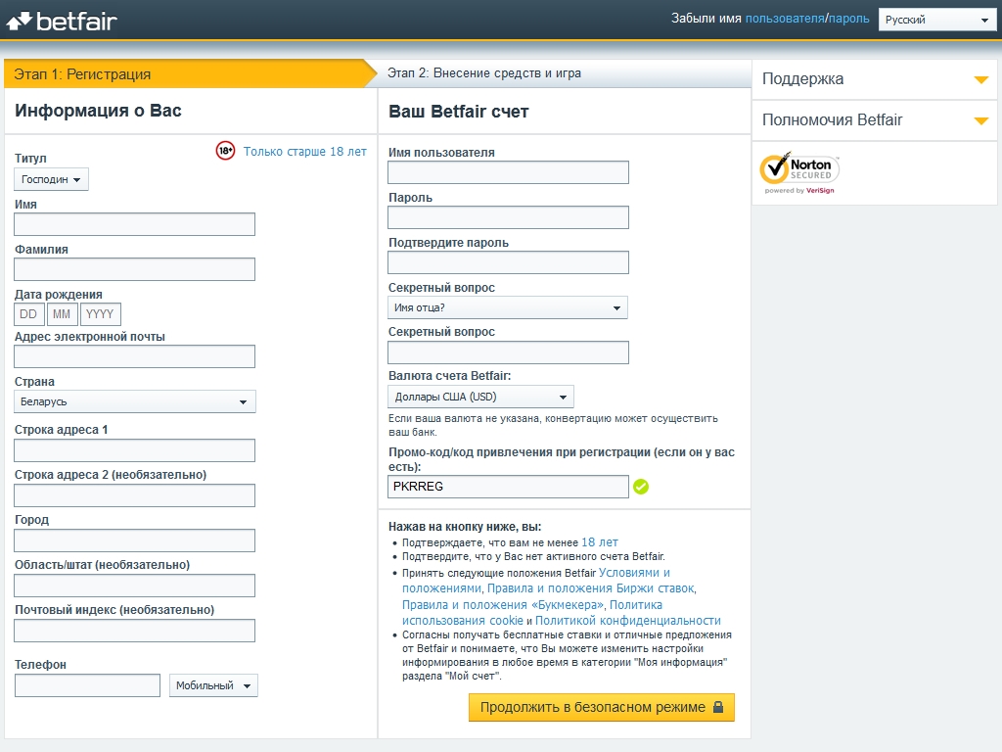
Task: Open the Секретный вопрос dropdown
Action: [x=507, y=307]
